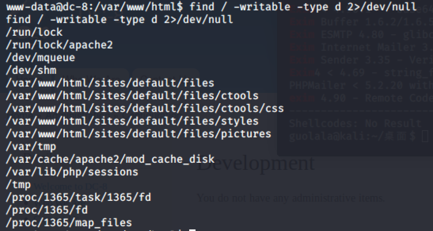Click the path ending in default/files
Viewport: 433px width, 231px height.
pyautogui.click(x=110, y=83)
